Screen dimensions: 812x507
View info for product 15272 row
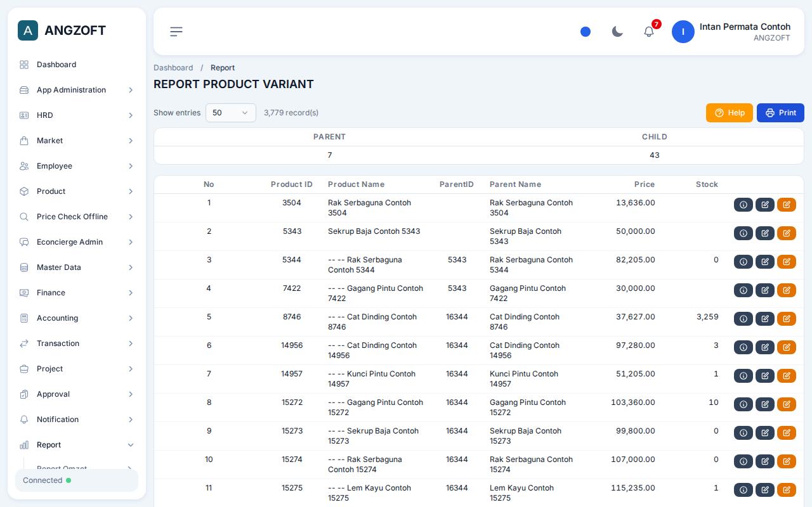pos(743,404)
